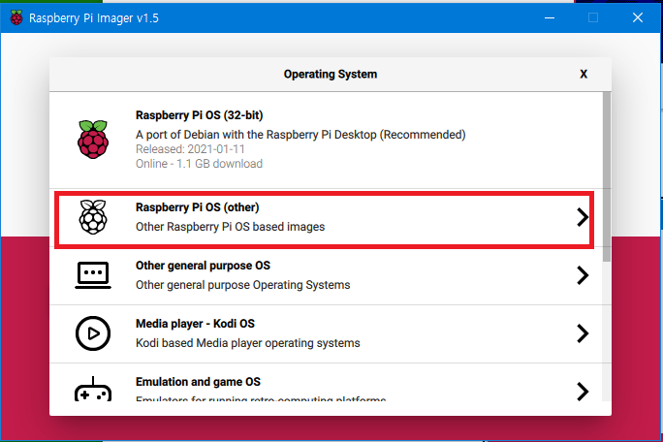Open Media player - Kodi OS entry
The height and width of the screenshot is (442, 663).
click(x=326, y=333)
